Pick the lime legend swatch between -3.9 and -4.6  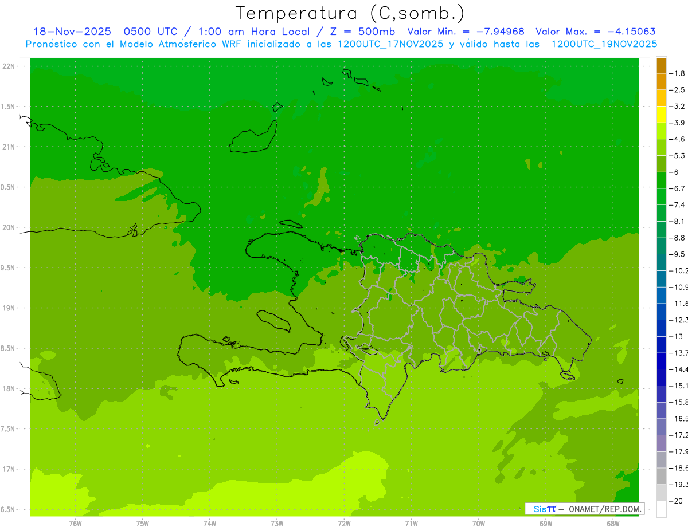click(661, 131)
